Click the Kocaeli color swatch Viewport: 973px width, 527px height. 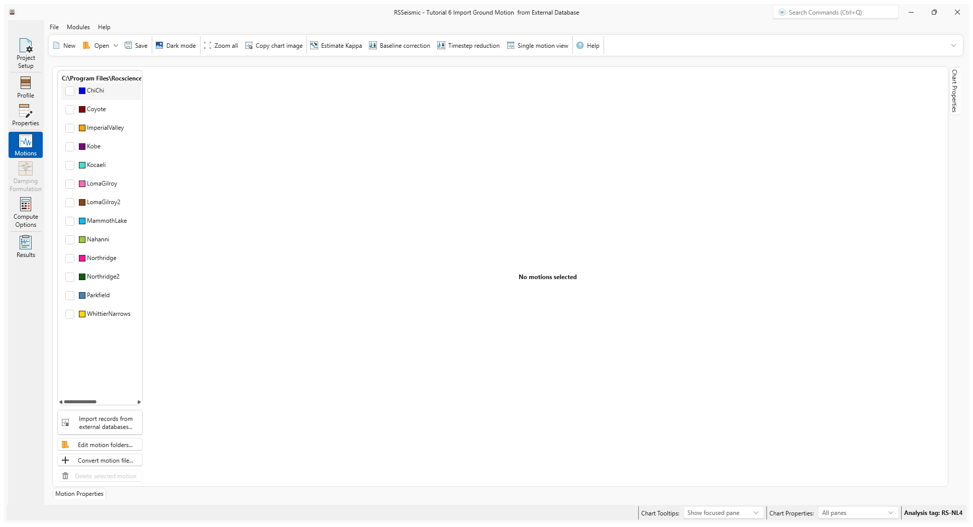pos(82,165)
